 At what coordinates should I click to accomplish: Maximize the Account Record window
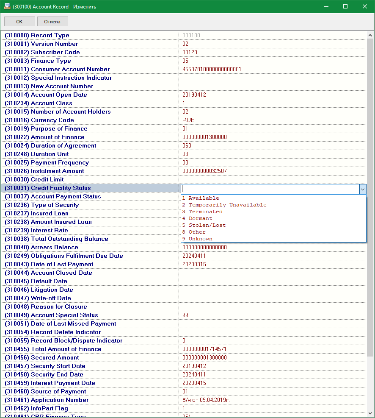(x=345, y=6)
